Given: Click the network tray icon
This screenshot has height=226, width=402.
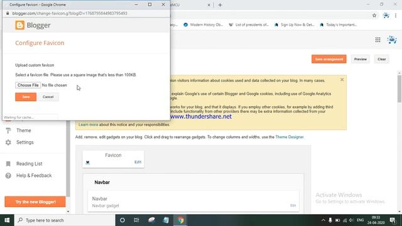Looking at the screenshot, I should pos(345,220).
